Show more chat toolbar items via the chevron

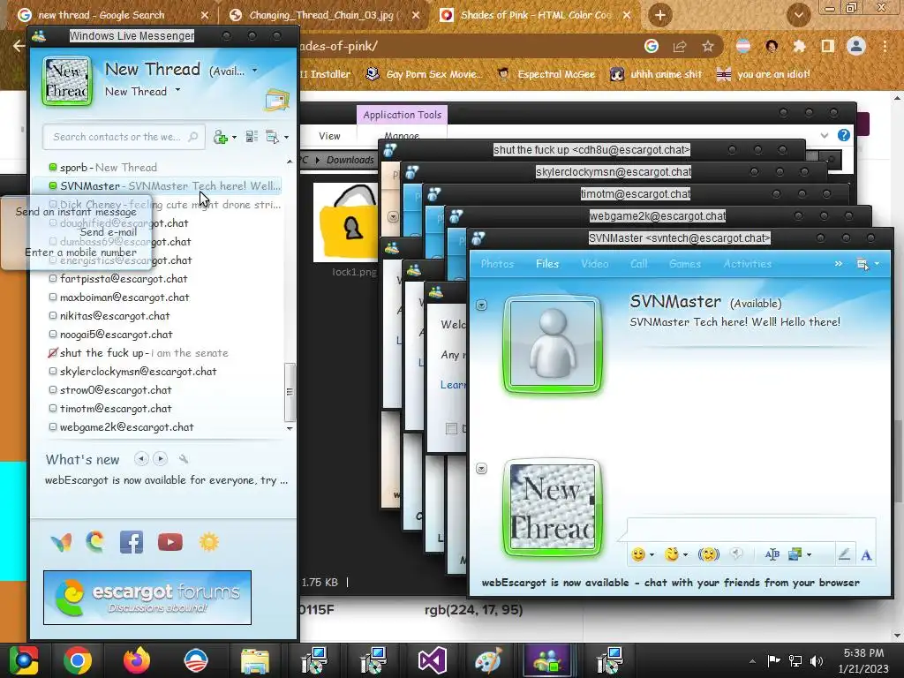[x=839, y=263]
